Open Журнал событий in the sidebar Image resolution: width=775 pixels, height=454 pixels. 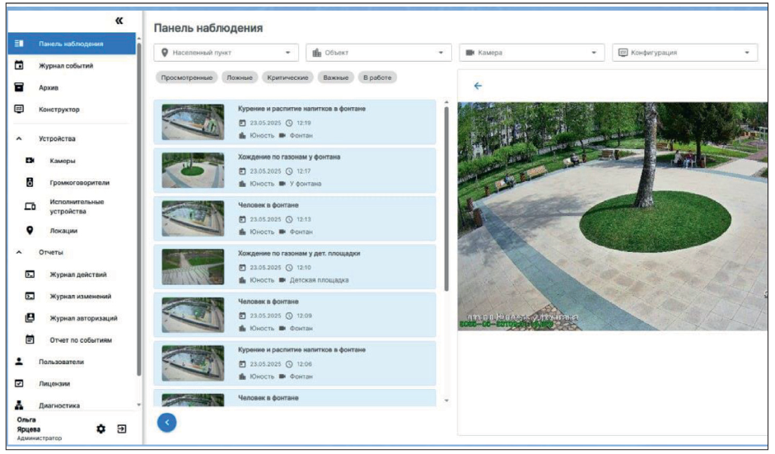click(66, 66)
